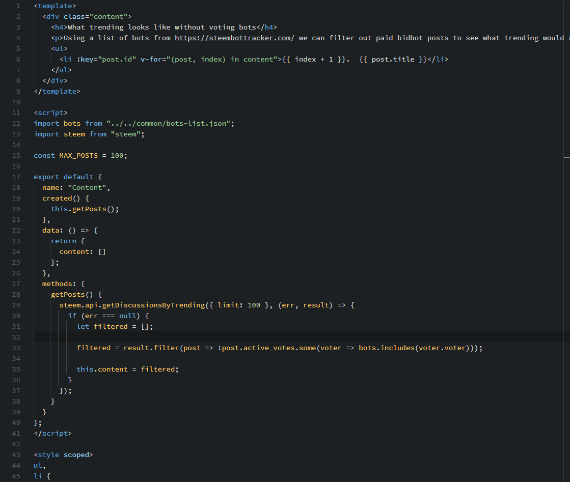Click line number 42 in the gutter
This screenshot has height=482, width=570.
pos(16,444)
